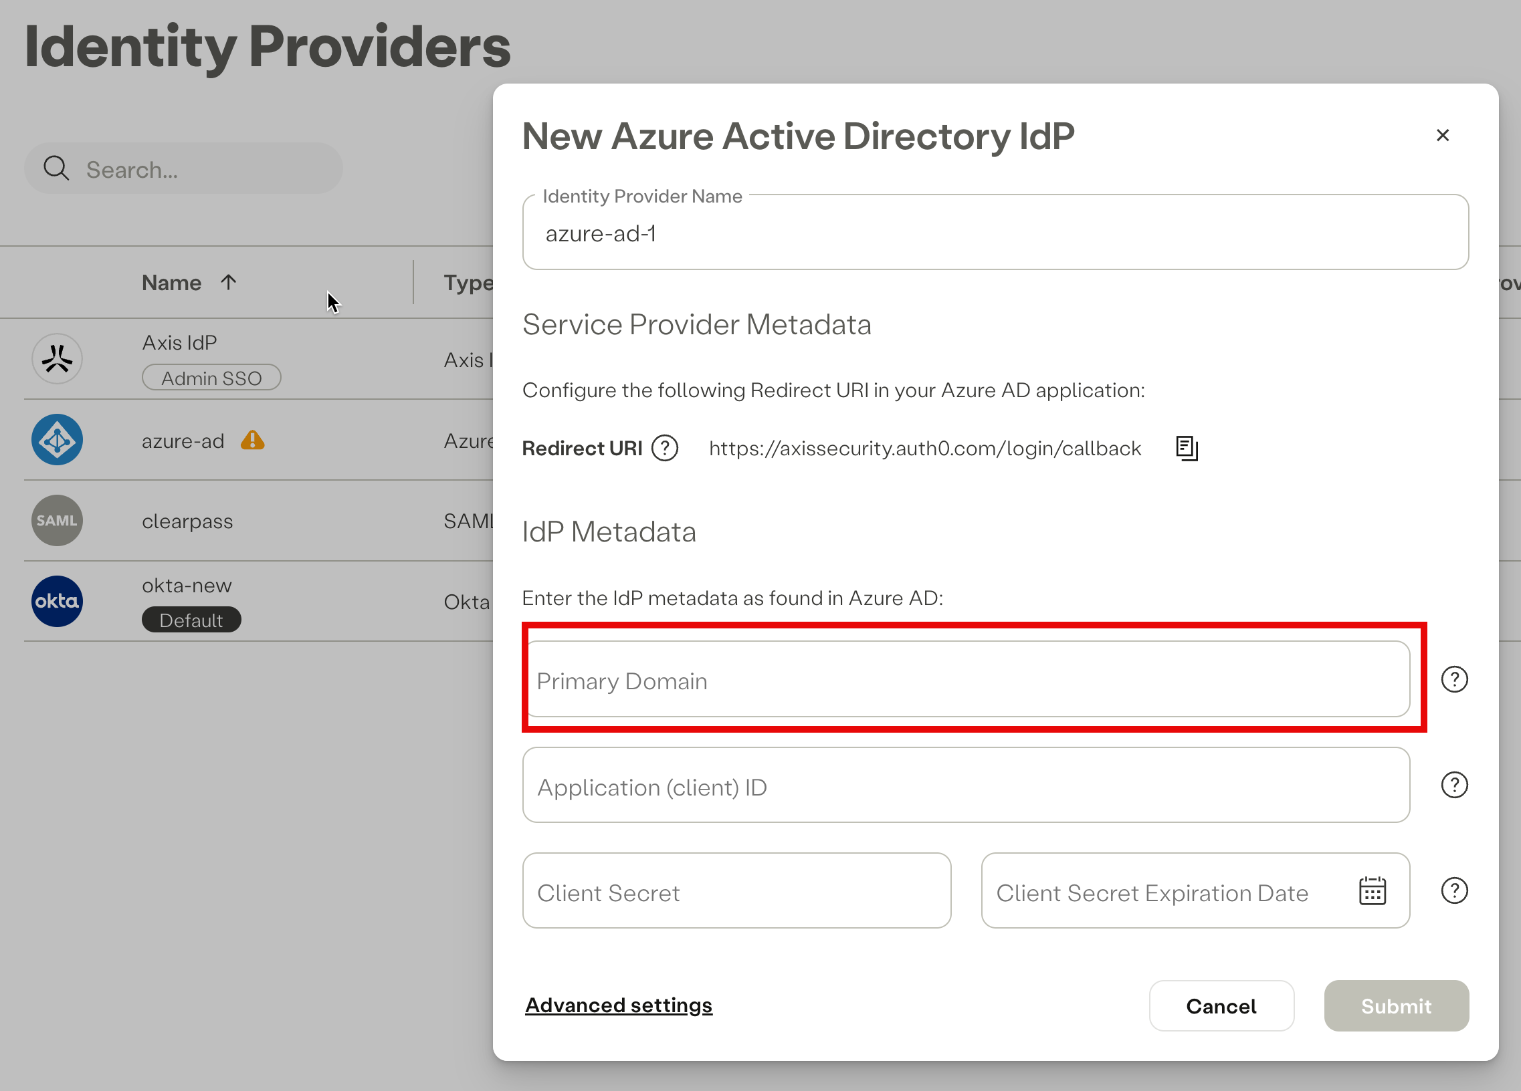Click the Axis IdP logo icon
The width and height of the screenshot is (1521, 1091).
pos(57,359)
